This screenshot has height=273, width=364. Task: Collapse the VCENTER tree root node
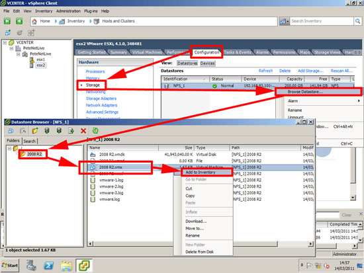[x=5, y=43]
